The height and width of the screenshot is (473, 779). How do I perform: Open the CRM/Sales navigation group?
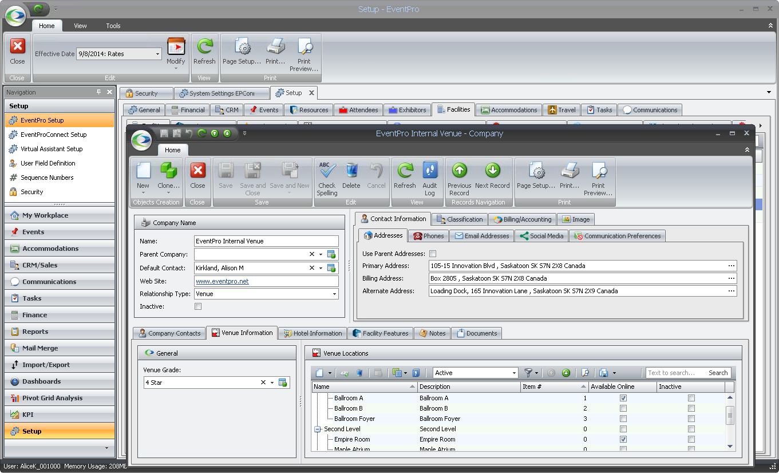click(x=60, y=265)
